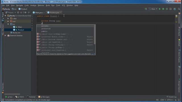This screenshot has height=102, width=182.
Task: Hide the project pane with the hide icon
Action: pyautogui.click(x=29, y=12)
